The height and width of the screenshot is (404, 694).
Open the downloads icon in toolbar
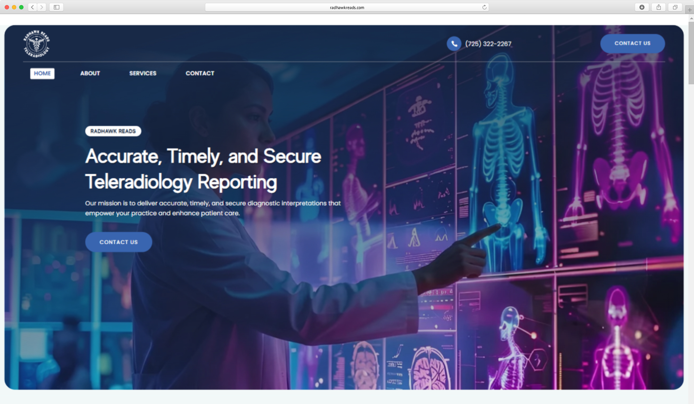[x=642, y=7]
